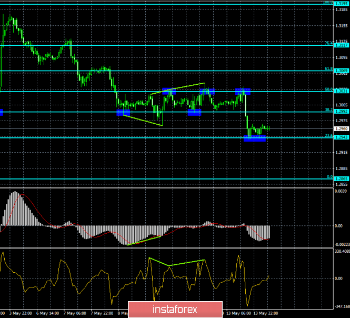Viewport: 350px width, 318px height.
Task: Click the 50.0 Fibonacci level label
Action: click(x=328, y=90)
